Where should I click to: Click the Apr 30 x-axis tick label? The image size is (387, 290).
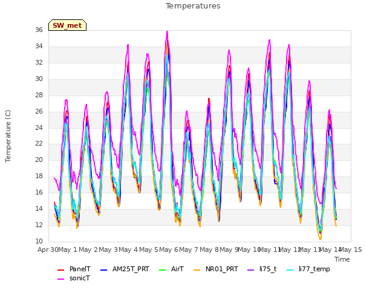coord(48,250)
